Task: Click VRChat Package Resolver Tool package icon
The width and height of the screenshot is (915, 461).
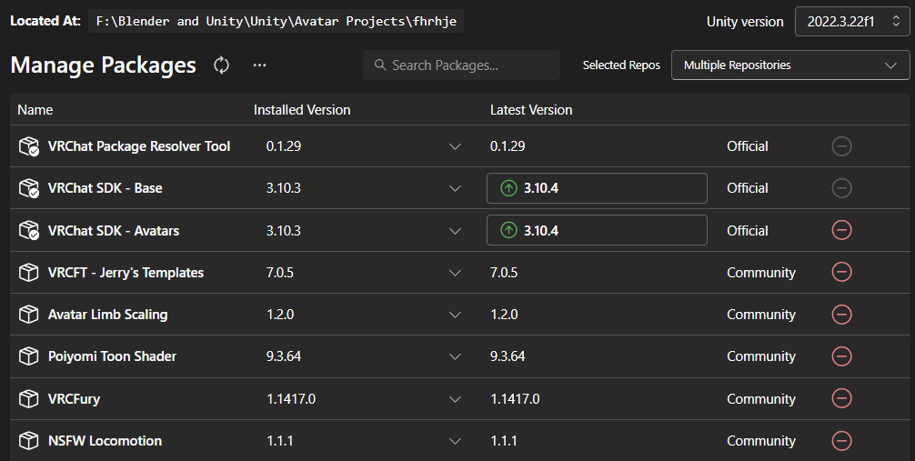Action: click(28, 145)
